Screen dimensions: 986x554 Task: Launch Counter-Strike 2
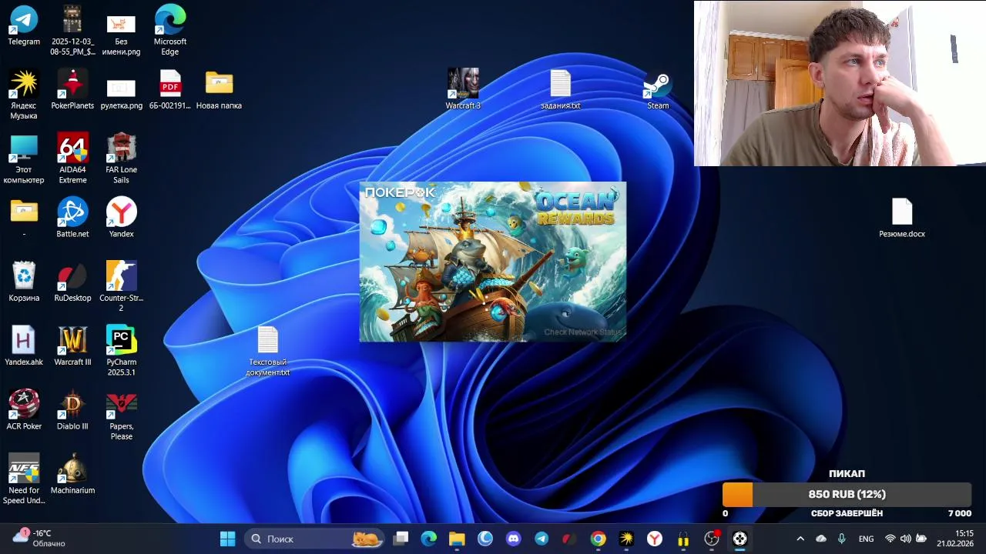[x=121, y=286]
